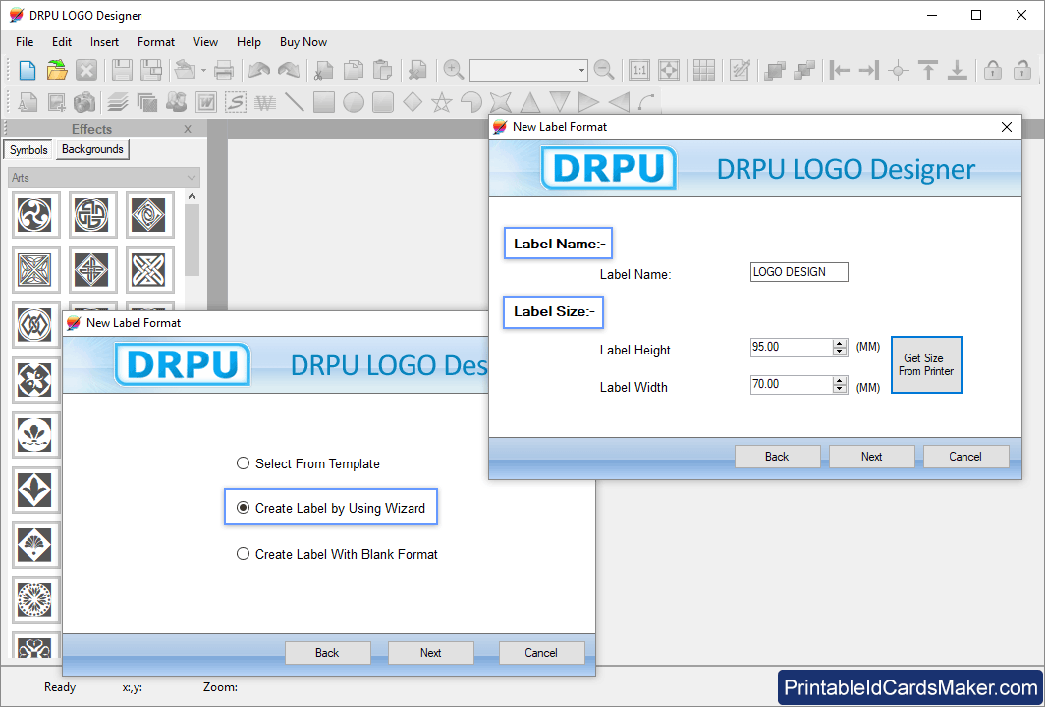Viewport: 1045px width, 707px height.
Task: Select the Arc drawing tool
Action: pyautogui.click(x=647, y=102)
